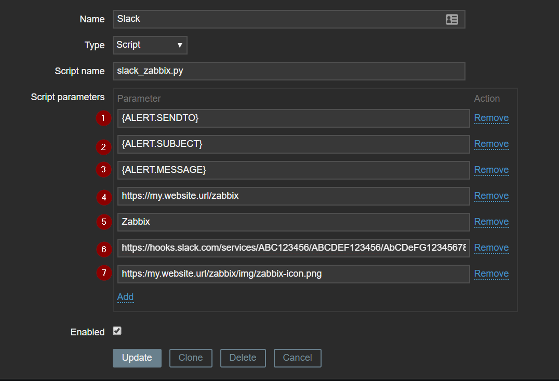Add a new script parameter
Screen dimensions: 559x381
tap(126, 297)
